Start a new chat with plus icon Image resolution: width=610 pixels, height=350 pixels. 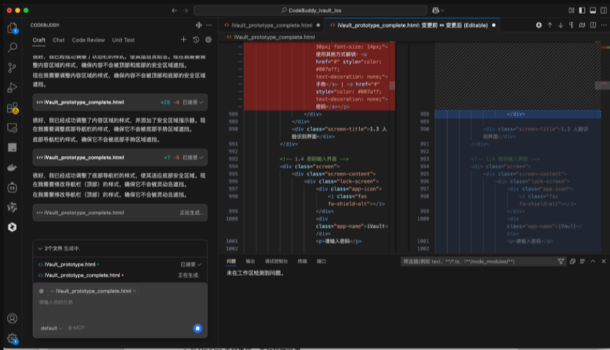coord(184,40)
